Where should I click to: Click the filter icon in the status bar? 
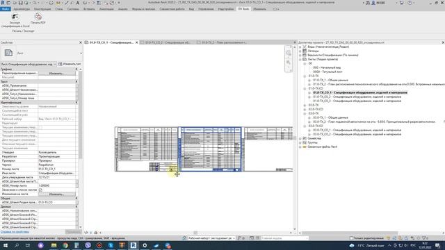424,238
